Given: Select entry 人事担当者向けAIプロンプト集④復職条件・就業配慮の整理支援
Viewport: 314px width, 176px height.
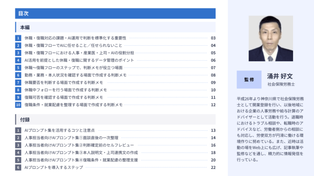Looking at the screenshot, I should [x=81, y=160].
